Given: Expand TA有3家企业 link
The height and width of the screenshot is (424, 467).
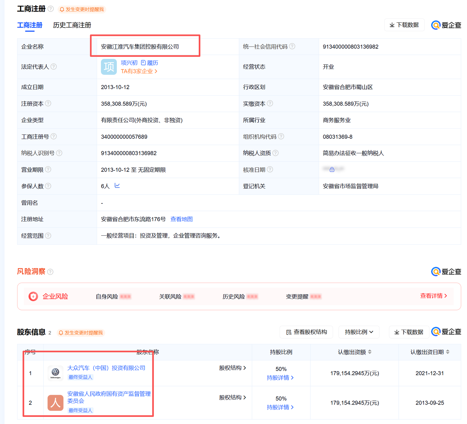Looking at the screenshot, I should coord(139,71).
